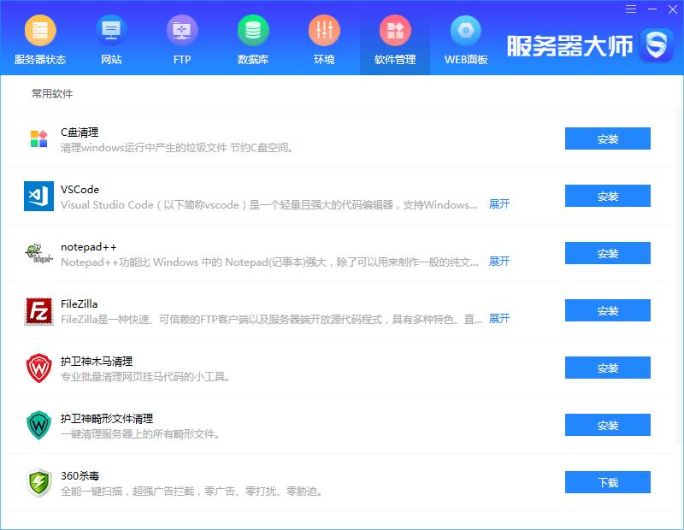Click the 常用软件 section heading
Viewport: 684px width, 530px height.
[52, 93]
